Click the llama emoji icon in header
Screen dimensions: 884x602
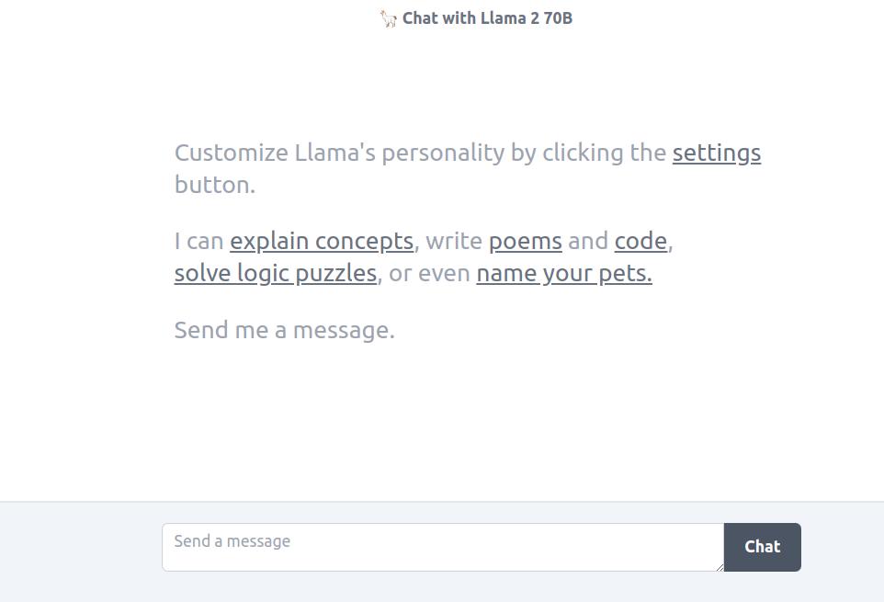pyautogui.click(x=388, y=18)
